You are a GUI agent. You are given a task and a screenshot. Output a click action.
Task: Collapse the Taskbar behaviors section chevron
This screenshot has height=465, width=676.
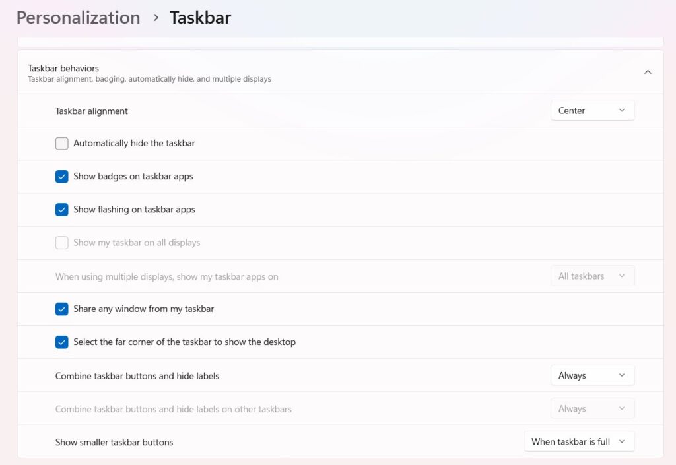coord(648,71)
